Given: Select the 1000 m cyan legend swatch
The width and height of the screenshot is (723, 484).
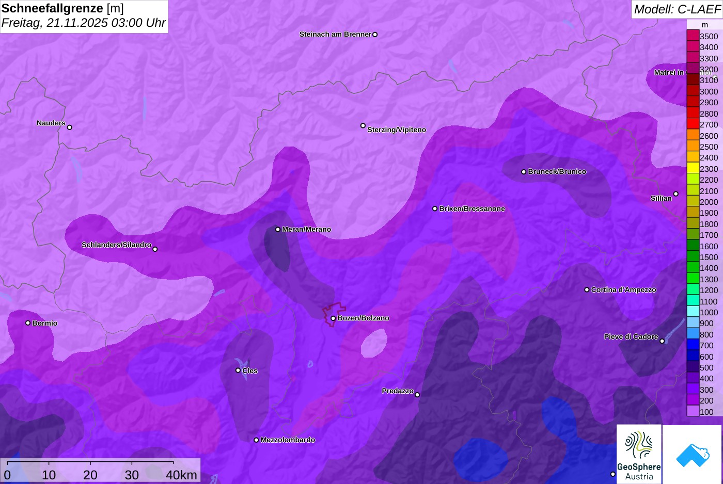Looking at the screenshot, I should [x=693, y=312].
